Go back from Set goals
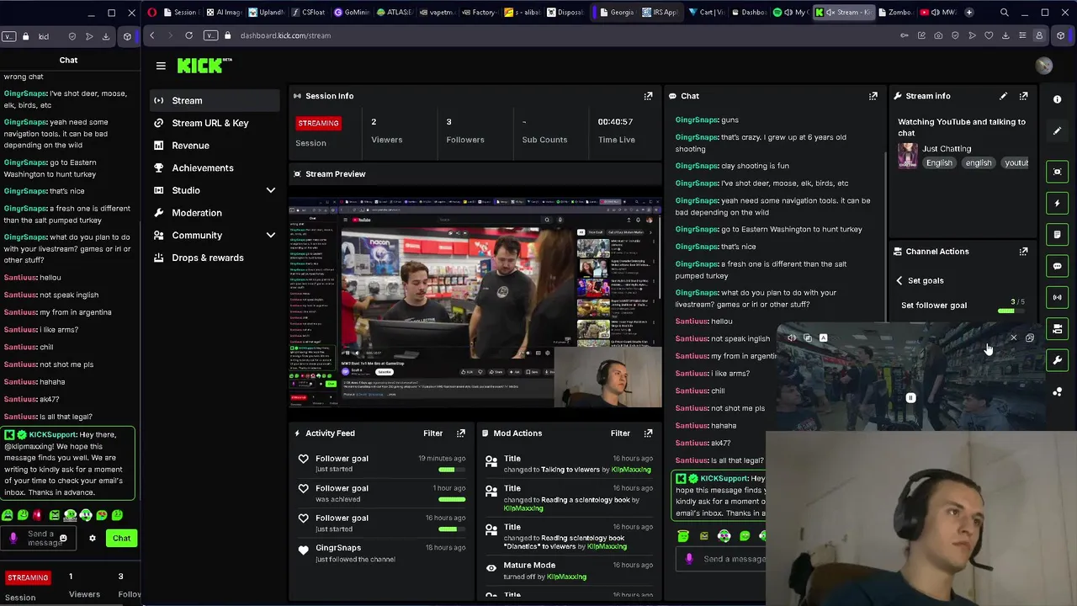This screenshot has height=606, width=1077. 899,280
